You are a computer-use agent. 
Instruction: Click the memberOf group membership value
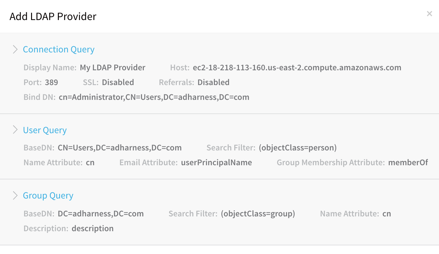(x=408, y=162)
